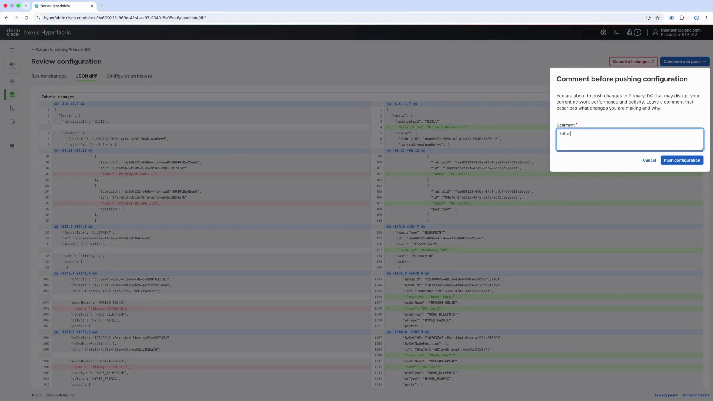
Task: Click the Push configuration button
Action: click(682, 160)
